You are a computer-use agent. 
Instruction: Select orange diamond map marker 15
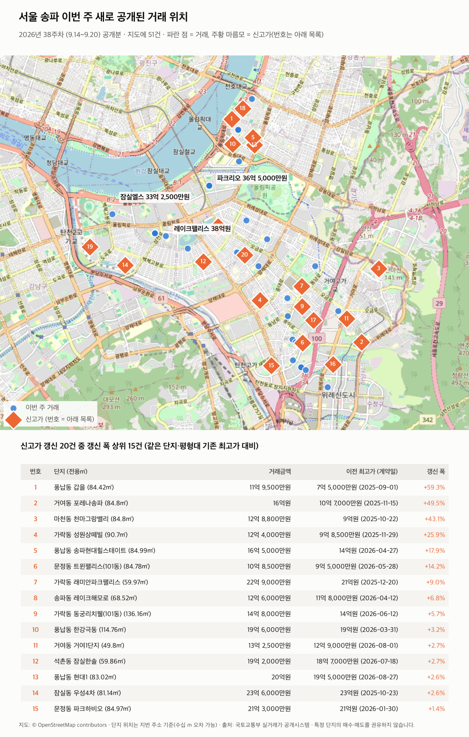tap(272, 366)
